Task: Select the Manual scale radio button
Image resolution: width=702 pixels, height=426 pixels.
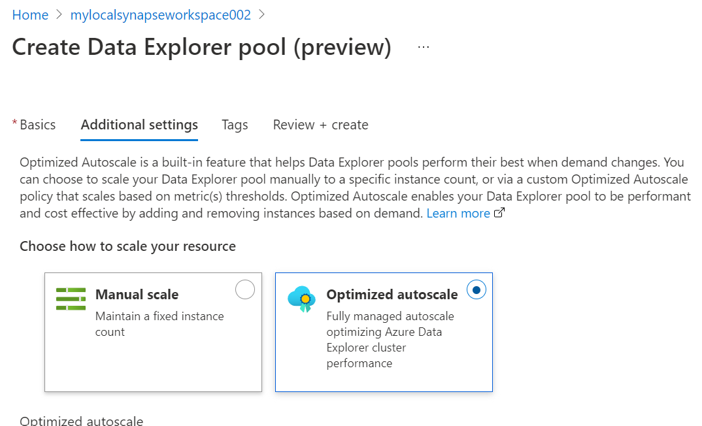Action: (245, 289)
